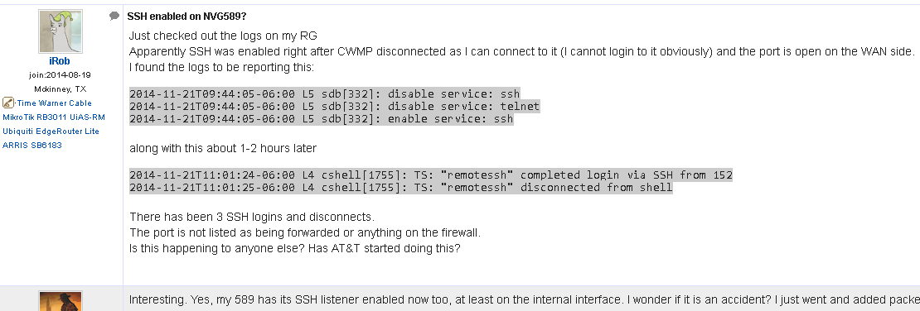Click the log line 'enable service: ssh'

pos(322,119)
